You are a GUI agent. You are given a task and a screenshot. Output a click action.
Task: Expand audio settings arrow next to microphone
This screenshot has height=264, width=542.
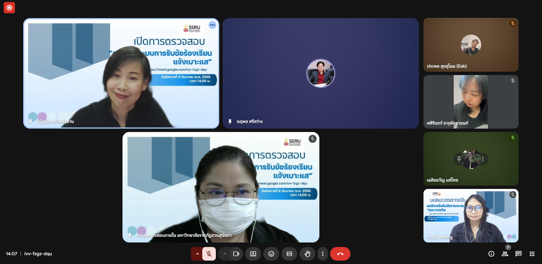click(x=197, y=254)
